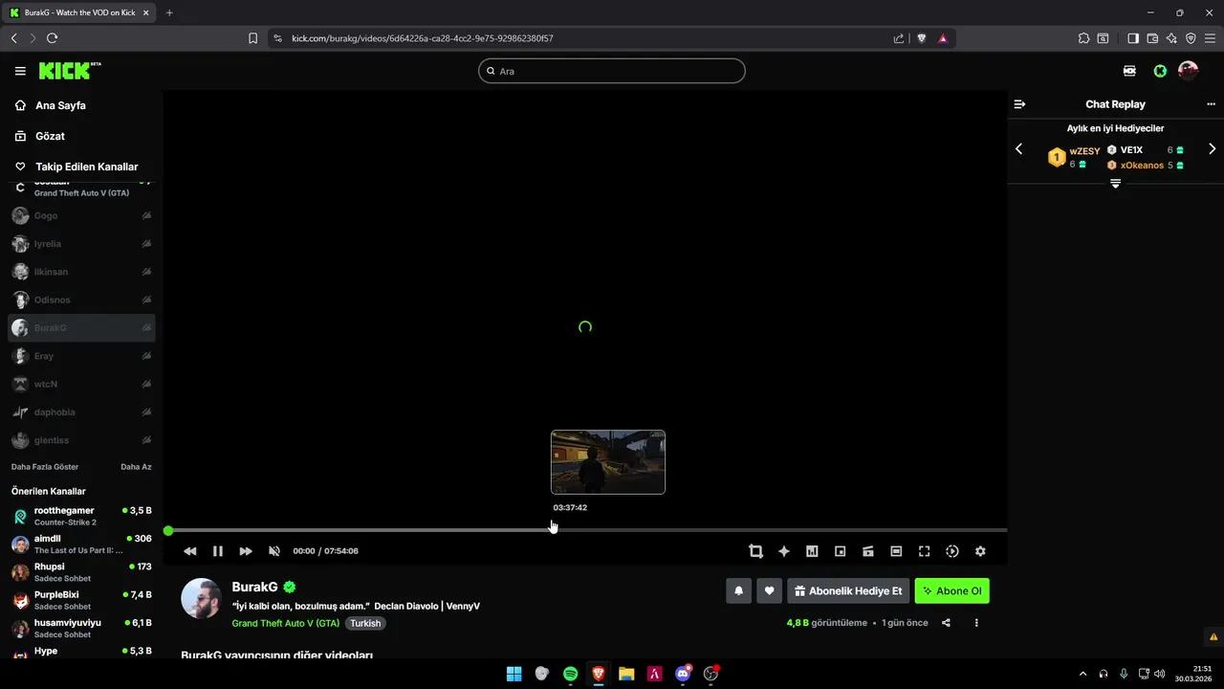Pause the VOD playback
Viewport: 1224px width, 689px height.
(218, 551)
